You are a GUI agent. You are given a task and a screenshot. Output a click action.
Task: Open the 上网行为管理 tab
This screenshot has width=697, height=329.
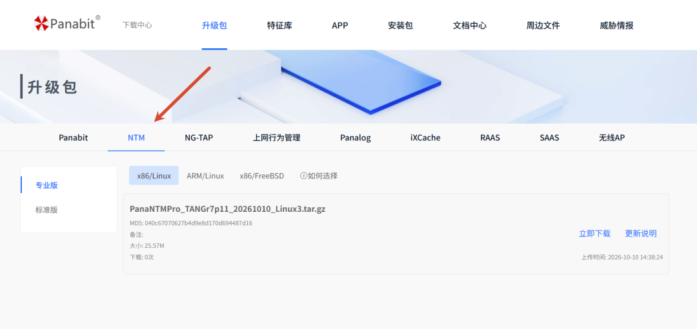[276, 138]
